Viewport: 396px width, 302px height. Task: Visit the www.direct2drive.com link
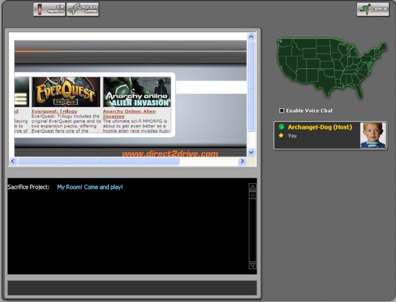(x=170, y=153)
